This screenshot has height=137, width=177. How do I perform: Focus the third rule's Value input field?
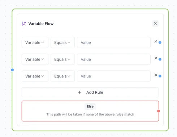[x=114, y=76]
